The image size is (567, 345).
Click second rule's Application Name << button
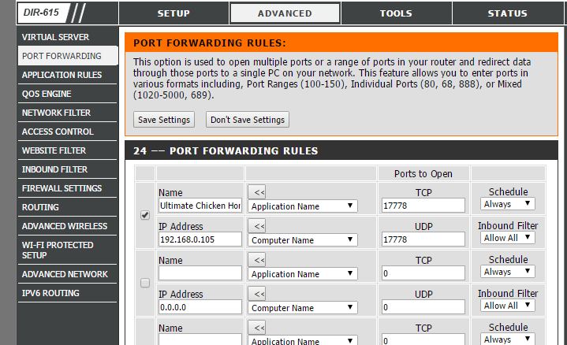(x=257, y=260)
